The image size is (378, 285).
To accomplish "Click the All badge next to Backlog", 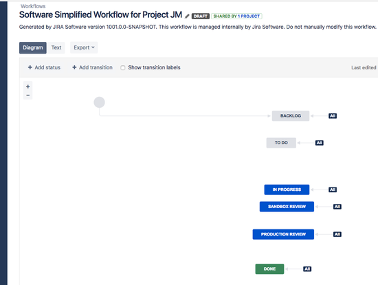I will click(333, 116).
